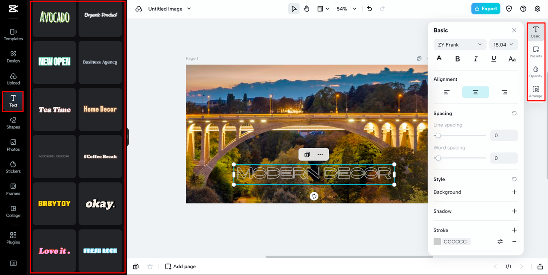Open the 54% zoom dropdown
548x275 pixels.
click(x=346, y=9)
